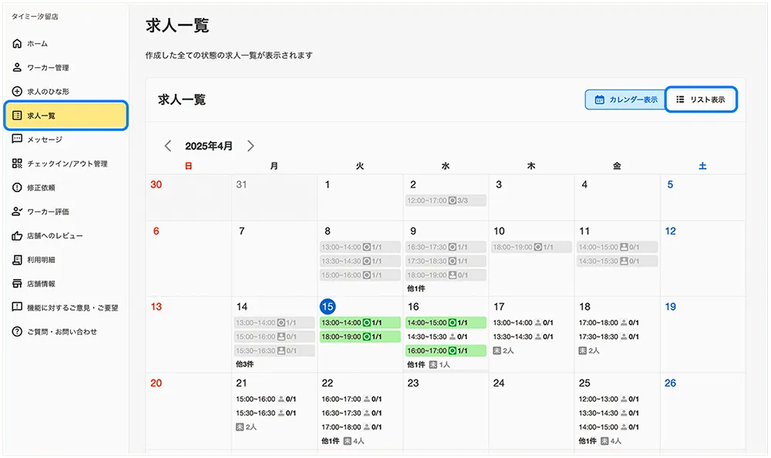Viewport: 771px width, 458px height.
Task: Open the green 14:00~15:00 job on April 16
Action: pos(445,322)
